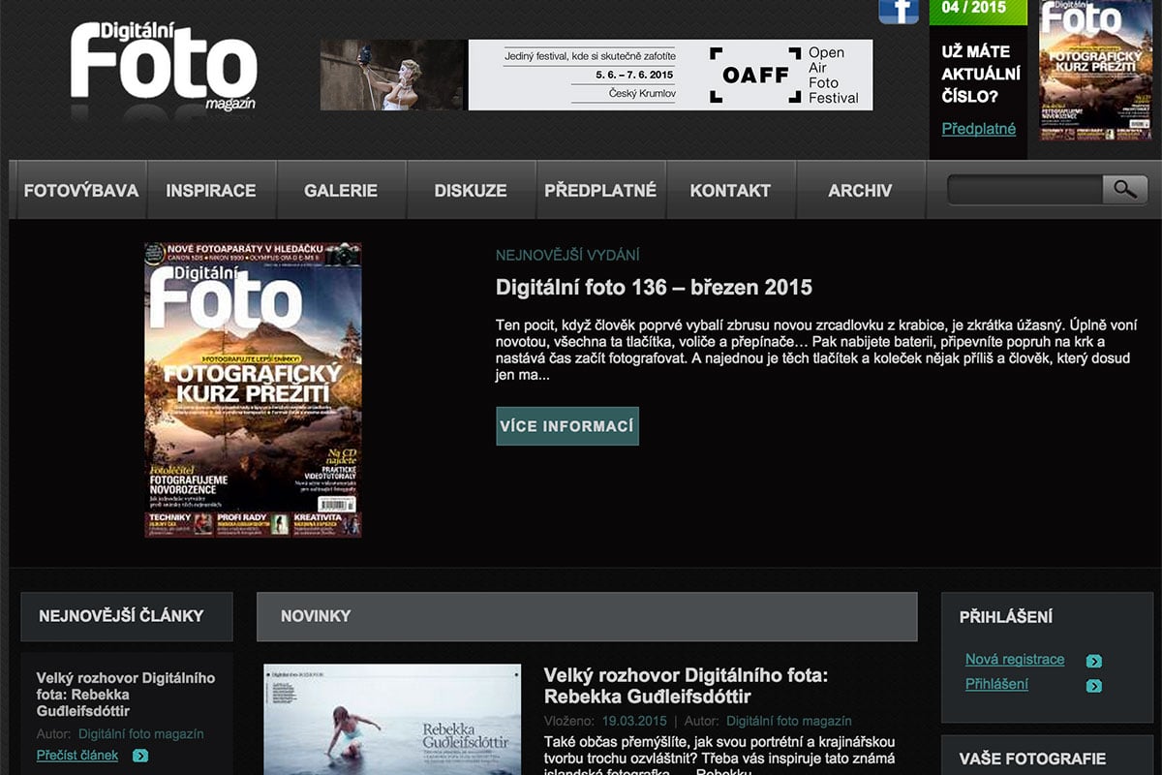The image size is (1162, 775).
Task: Select Předplatné in the main navigation bar
Action: click(600, 191)
